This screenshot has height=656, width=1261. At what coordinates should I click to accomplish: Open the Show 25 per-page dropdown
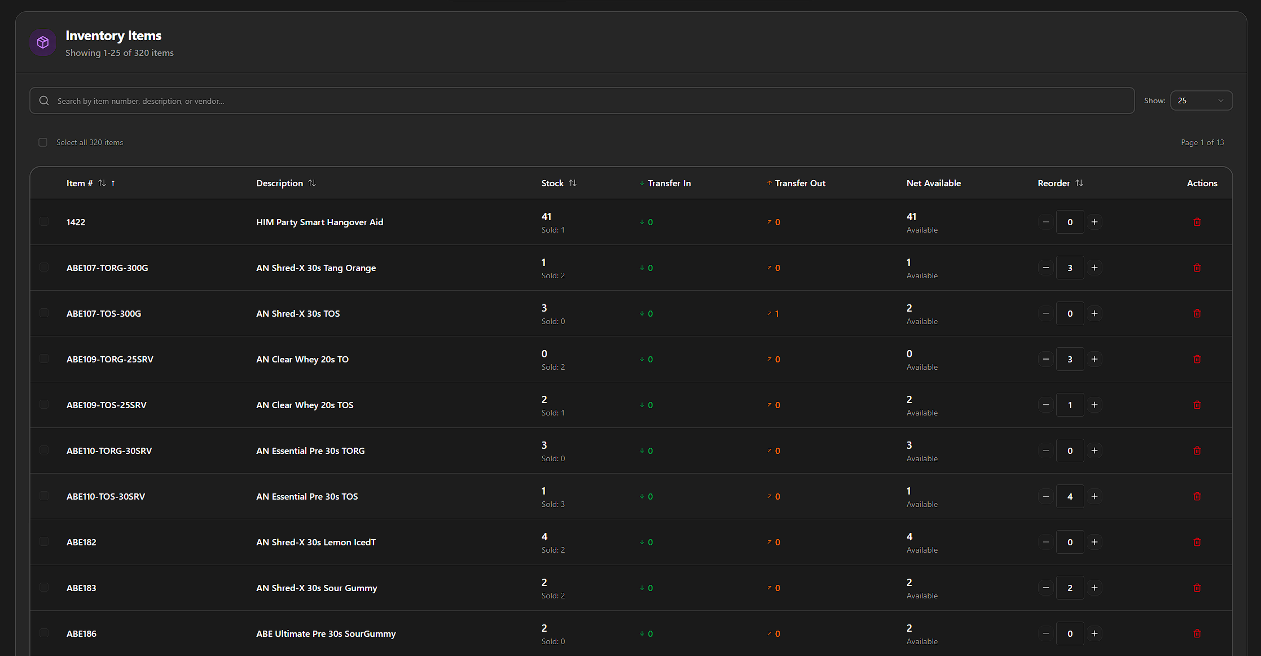coord(1201,100)
